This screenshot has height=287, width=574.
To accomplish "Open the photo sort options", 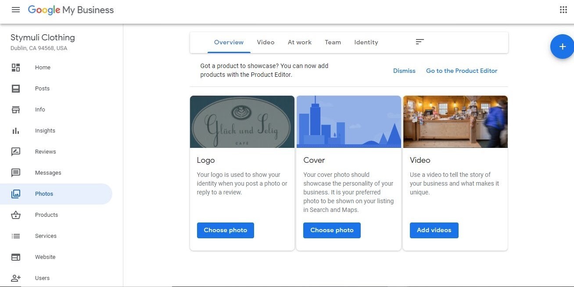I will (420, 41).
